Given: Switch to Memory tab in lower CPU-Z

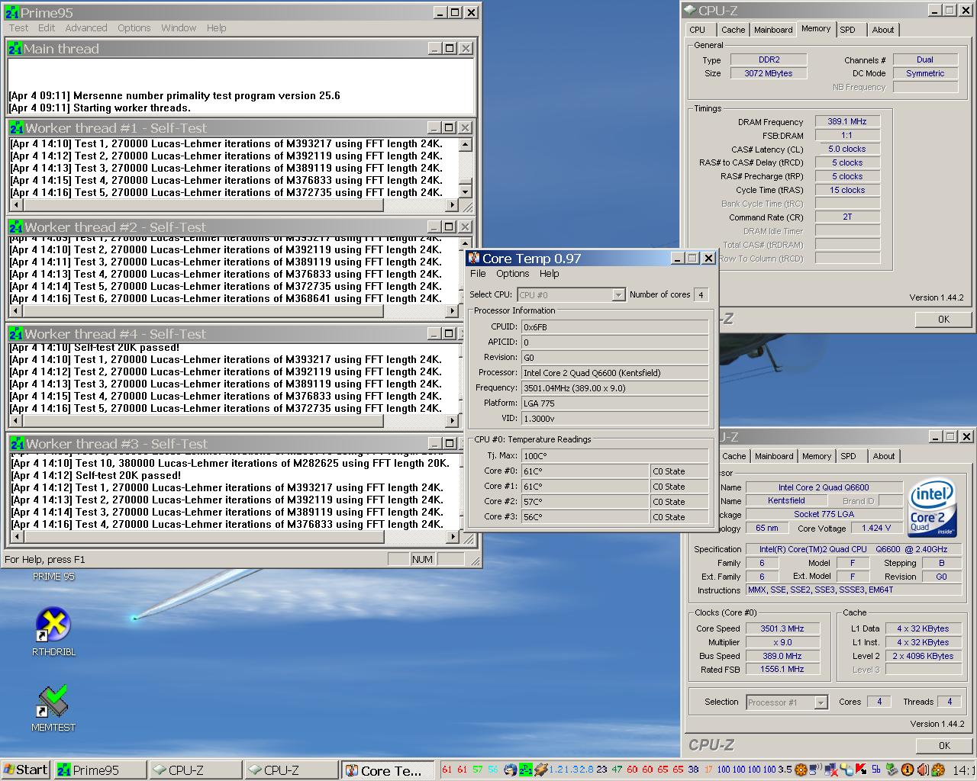Looking at the screenshot, I should [816, 456].
